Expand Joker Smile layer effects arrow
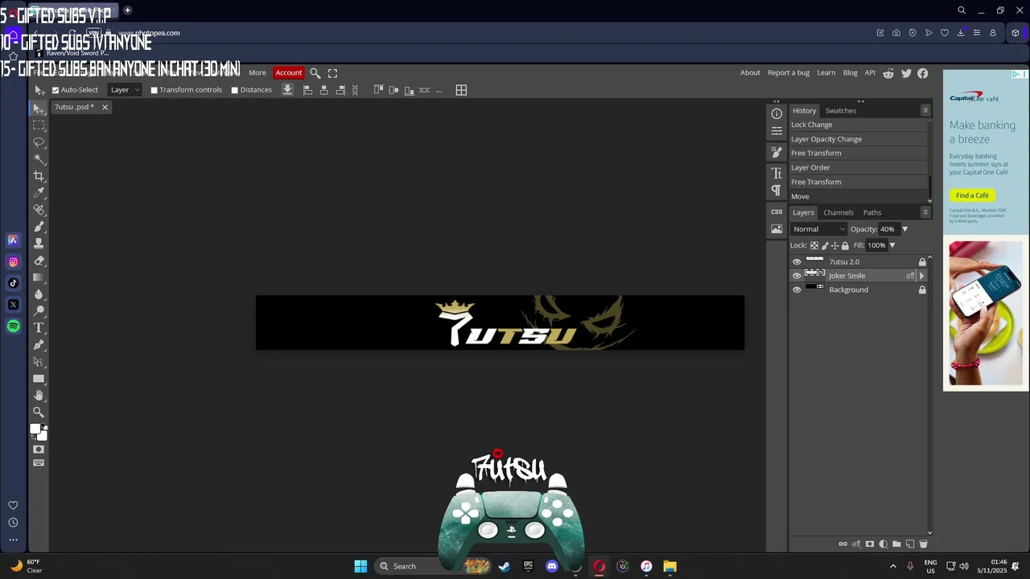This screenshot has width=1030, height=579. pyautogui.click(x=921, y=276)
